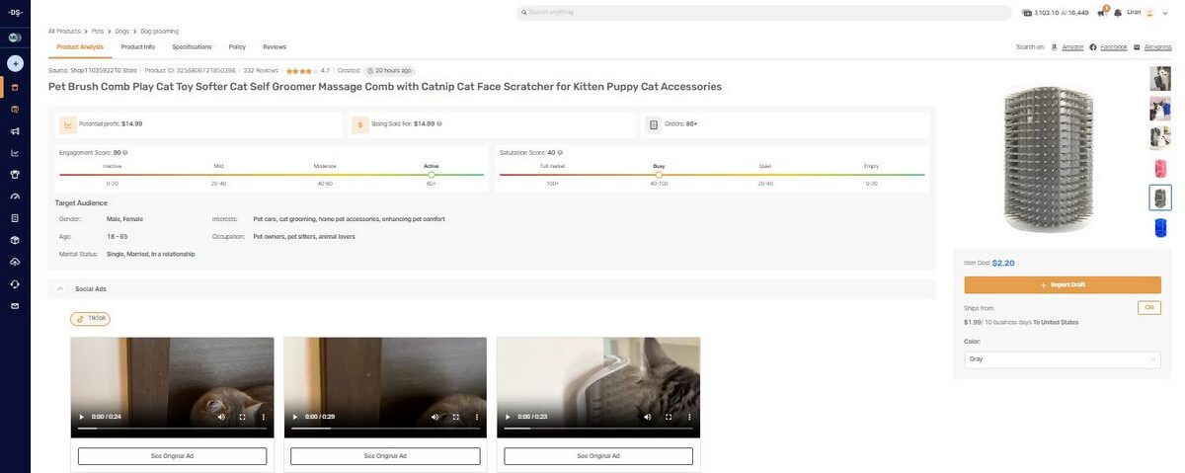Switch to the Specifications tab
This screenshot has height=473, width=1185.
click(x=192, y=46)
